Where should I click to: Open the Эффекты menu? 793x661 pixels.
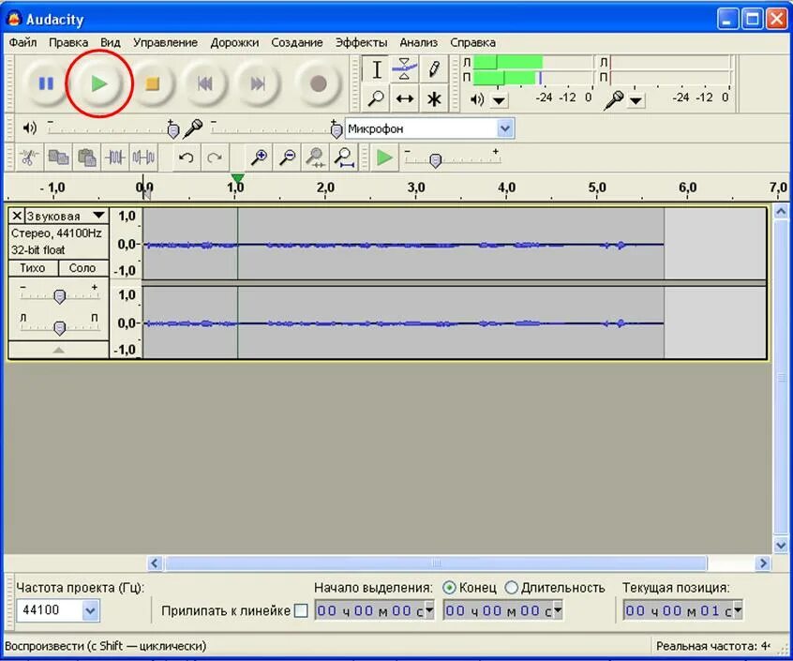click(362, 42)
